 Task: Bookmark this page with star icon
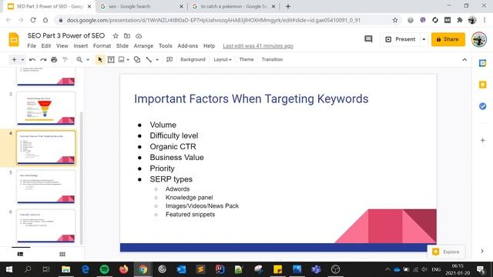(x=395, y=20)
